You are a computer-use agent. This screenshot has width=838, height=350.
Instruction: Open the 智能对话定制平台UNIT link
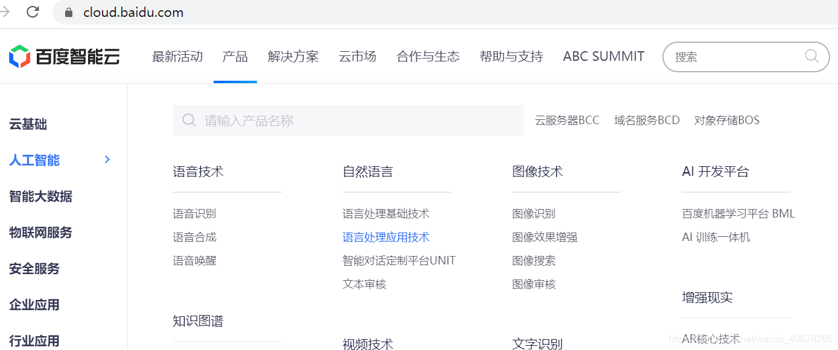(x=399, y=261)
